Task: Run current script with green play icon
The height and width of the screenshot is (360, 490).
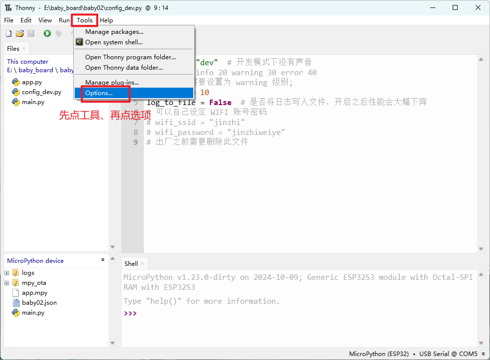Action: tap(47, 33)
